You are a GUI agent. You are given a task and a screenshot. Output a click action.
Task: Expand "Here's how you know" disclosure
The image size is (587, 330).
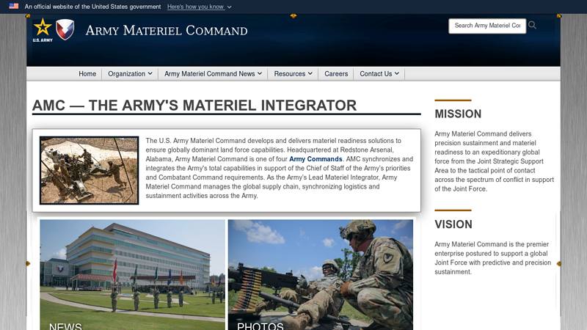point(199,7)
